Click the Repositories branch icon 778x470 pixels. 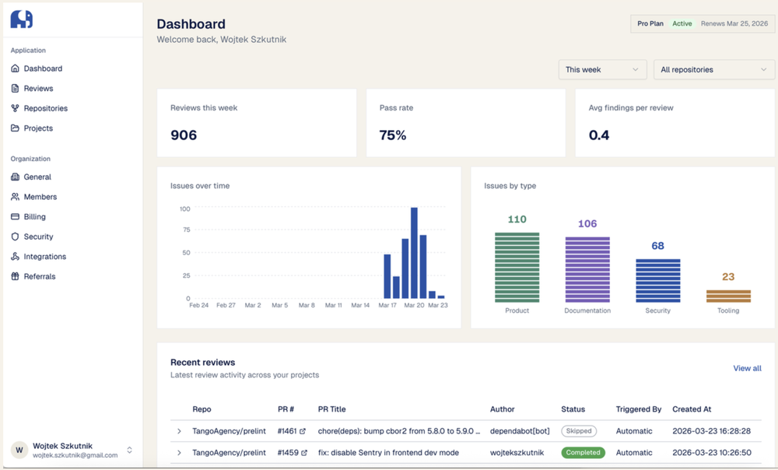16,108
